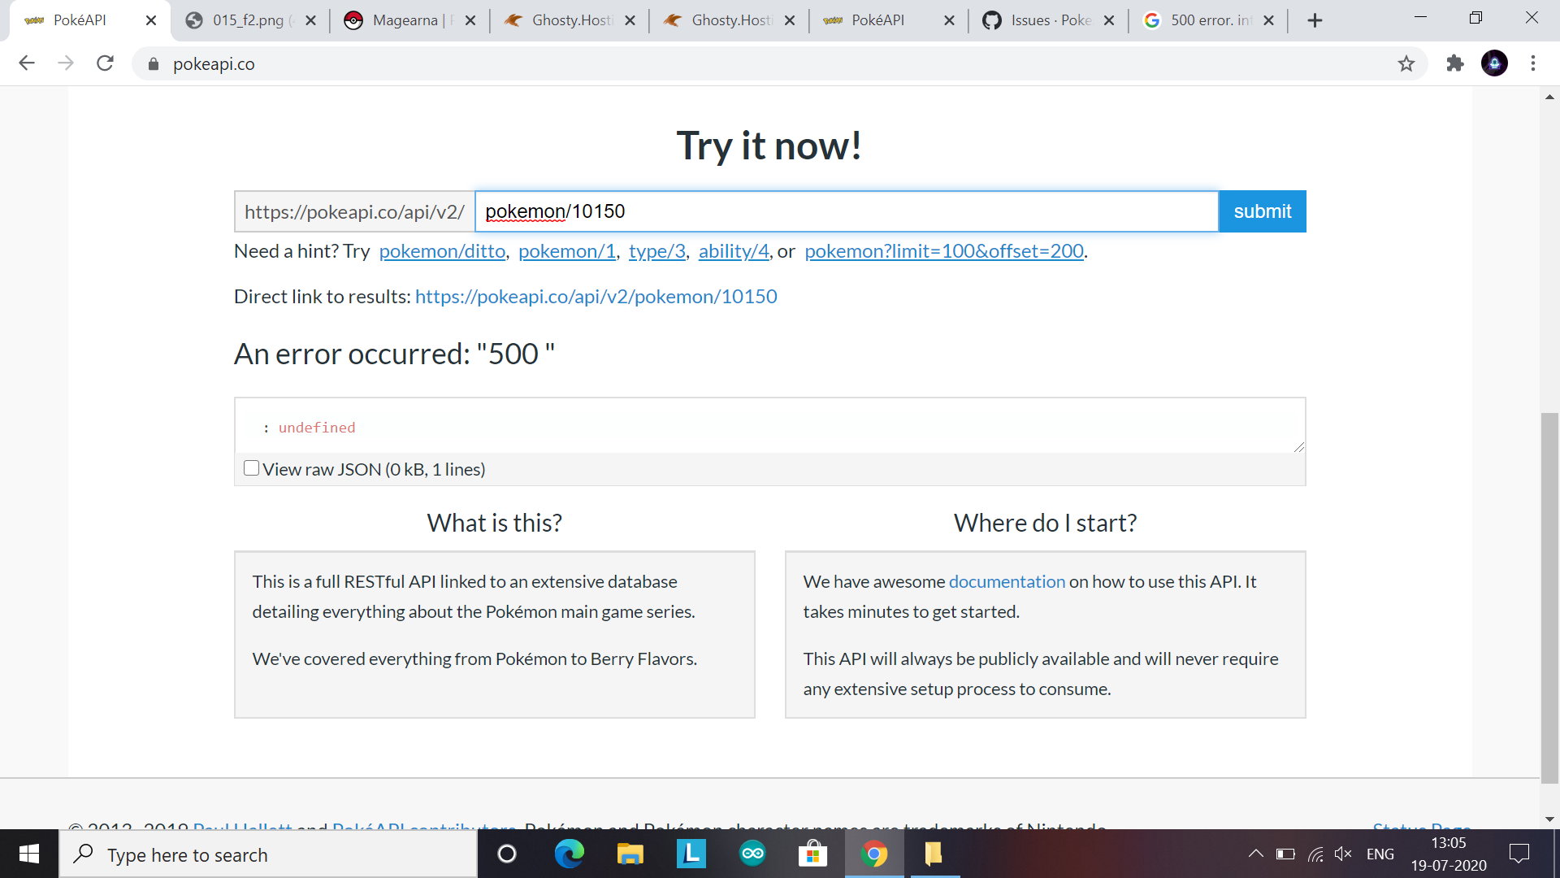Click the submit button
Image resolution: width=1560 pixels, height=878 pixels.
pos(1263,211)
